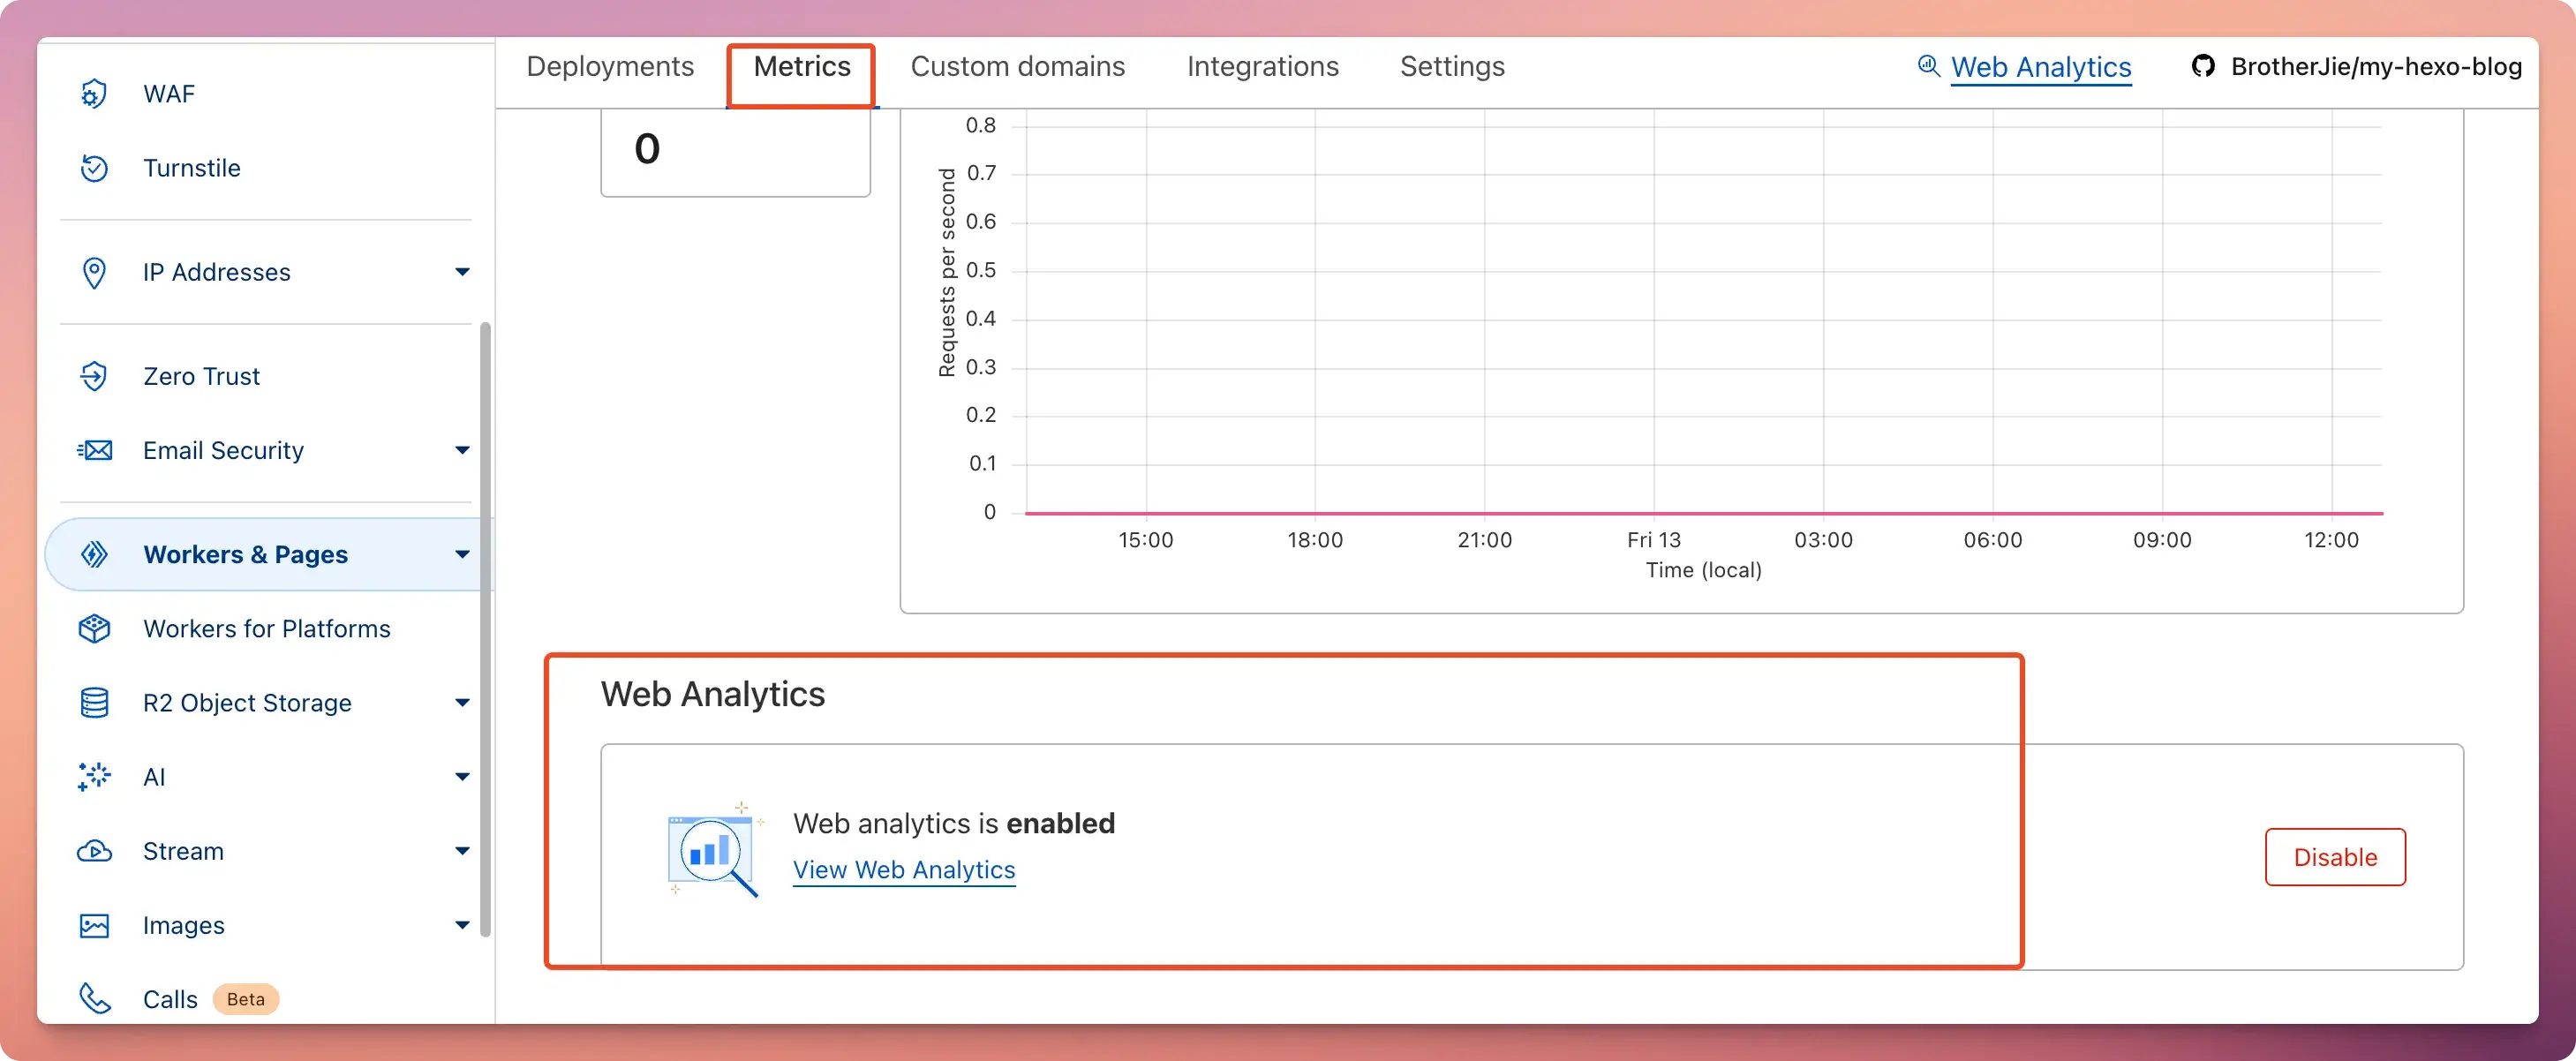This screenshot has width=2576, height=1061.
Task: Click the web analytics chart illustration
Action: (x=714, y=849)
